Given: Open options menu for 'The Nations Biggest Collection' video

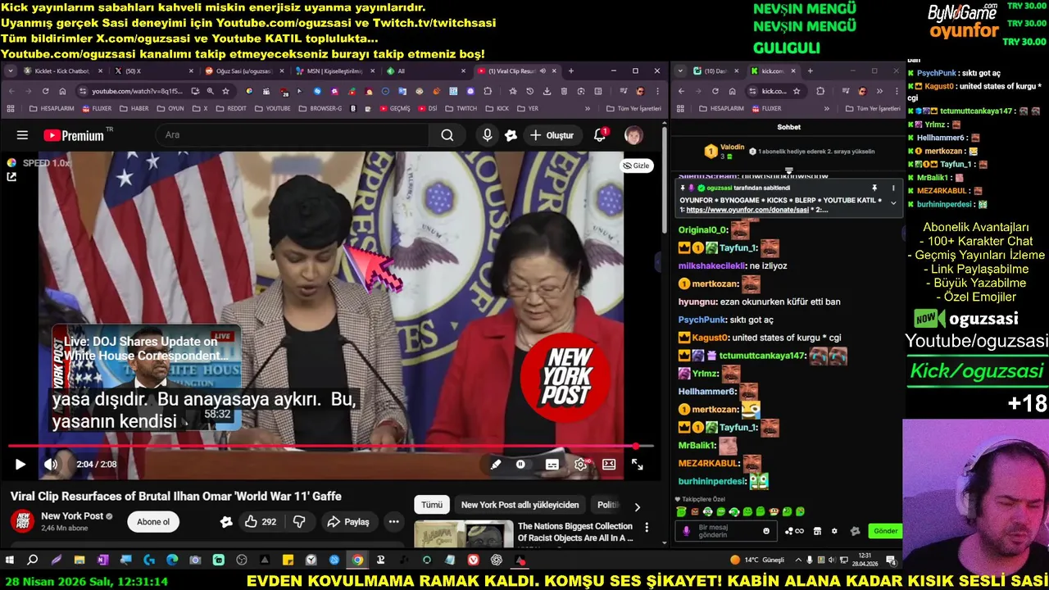Looking at the screenshot, I should pyautogui.click(x=647, y=528).
